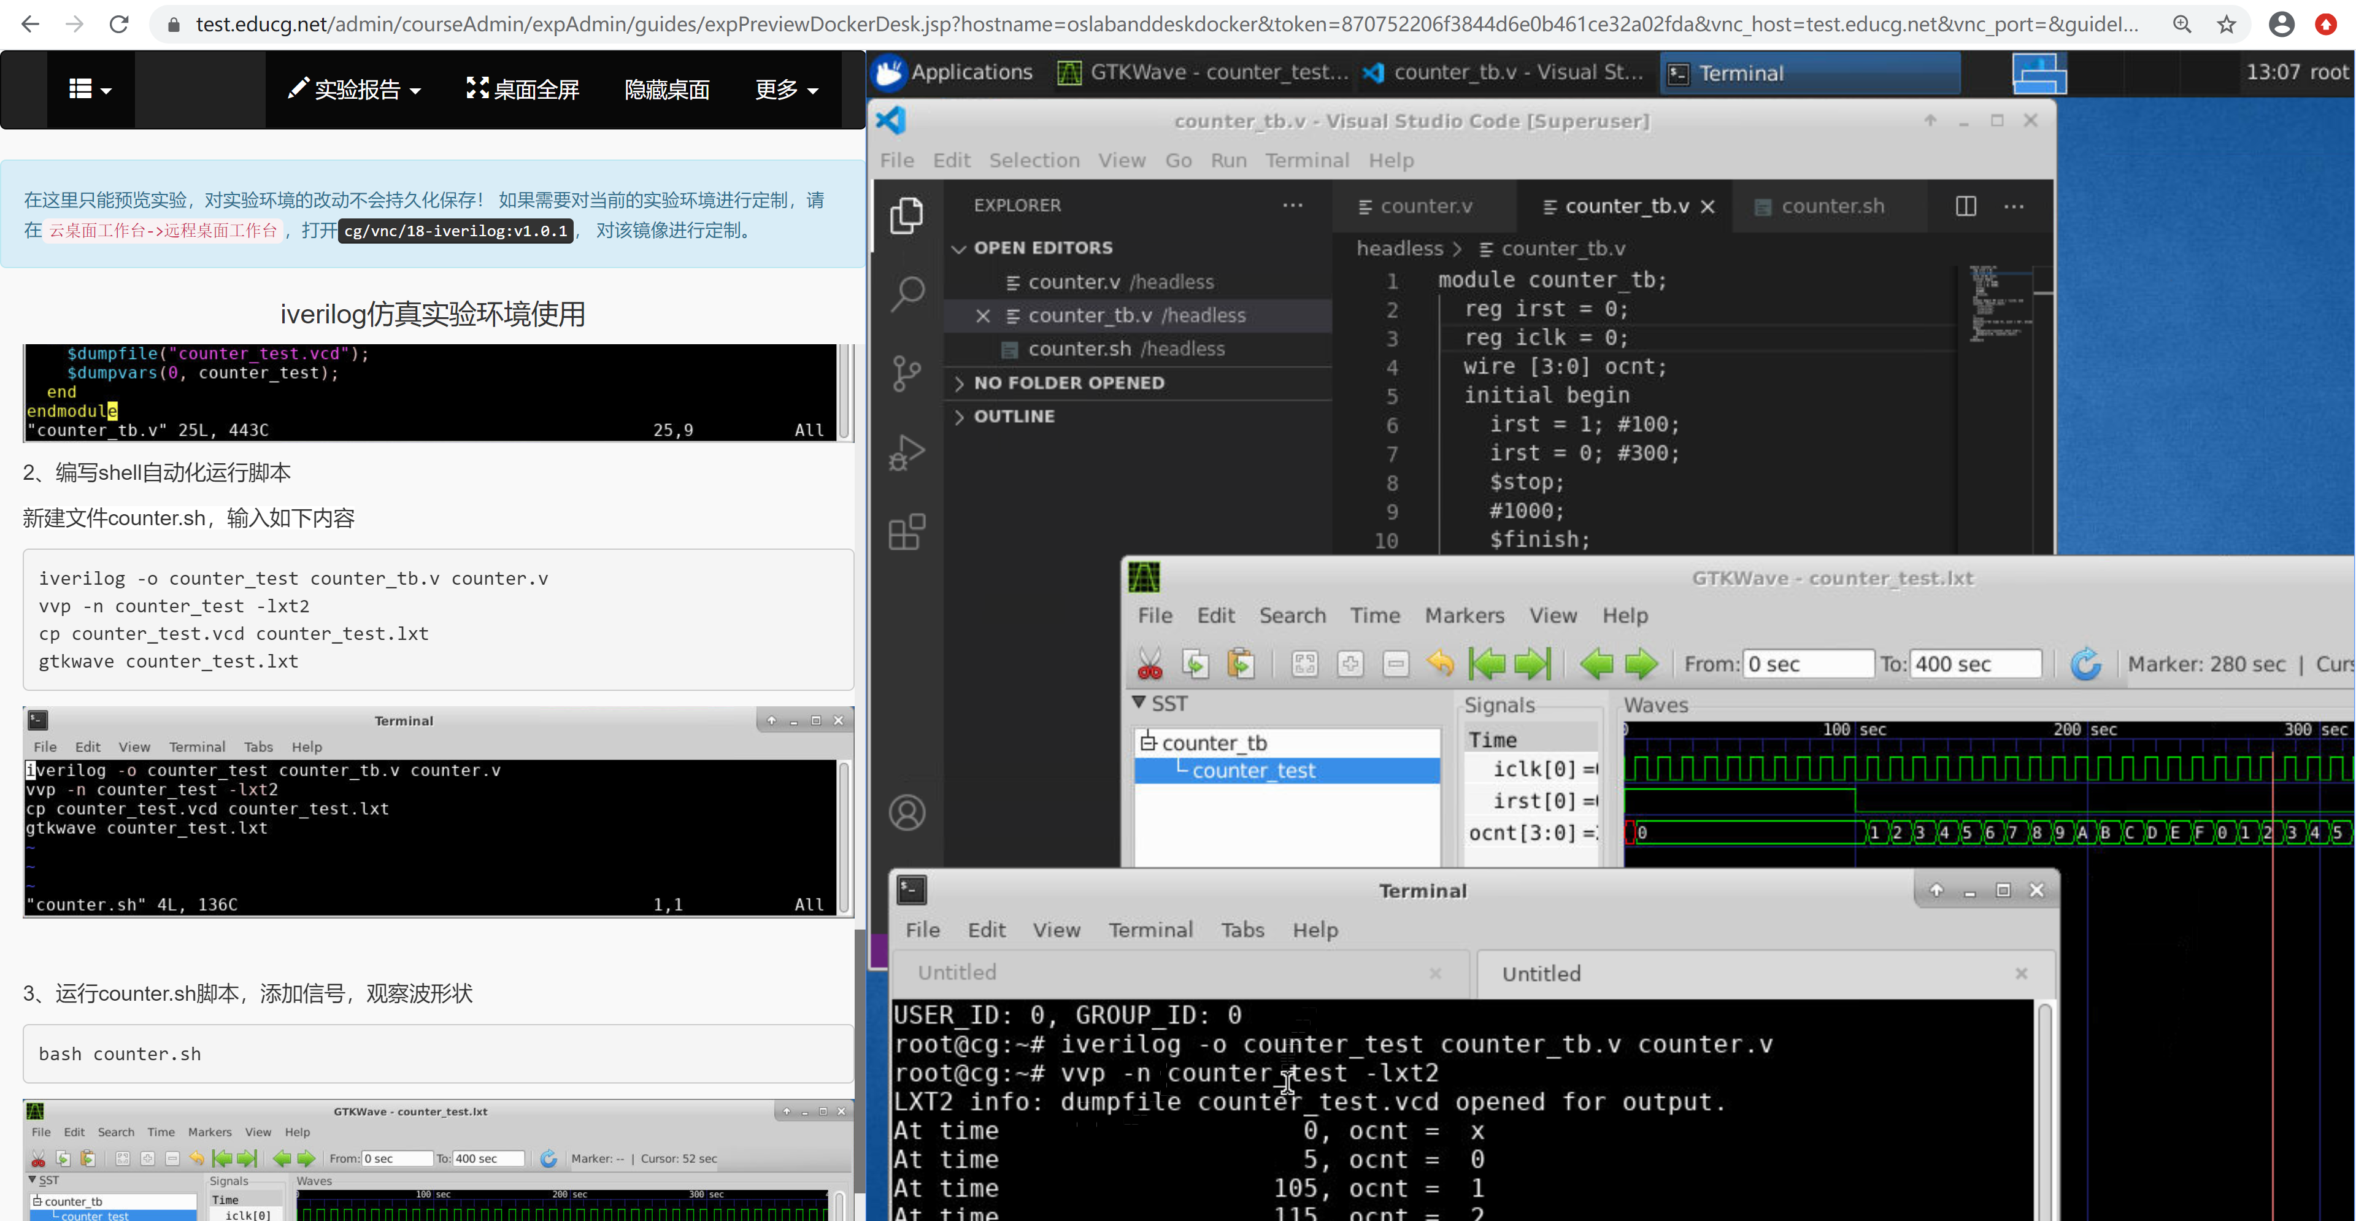Open the 更多 dropdown menu

pos(787,89)
